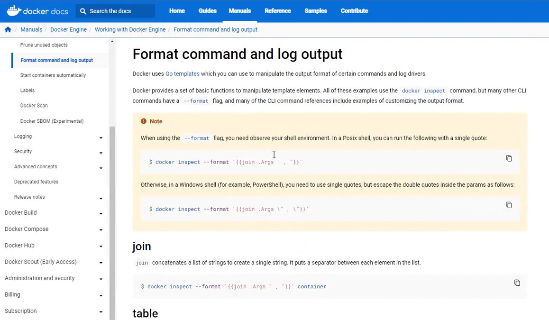The width and height of the screenshot is (549, 320).
Task: Go to the home breadcrumb icon
Action: 8,29
